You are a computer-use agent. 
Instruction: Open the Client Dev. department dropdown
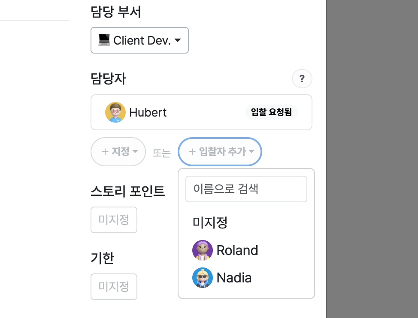(x=139, y=40)
